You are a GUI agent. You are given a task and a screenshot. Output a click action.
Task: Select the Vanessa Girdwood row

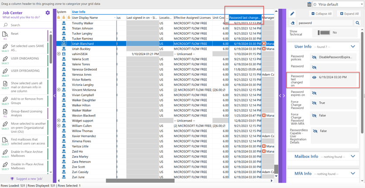point(165,69)
